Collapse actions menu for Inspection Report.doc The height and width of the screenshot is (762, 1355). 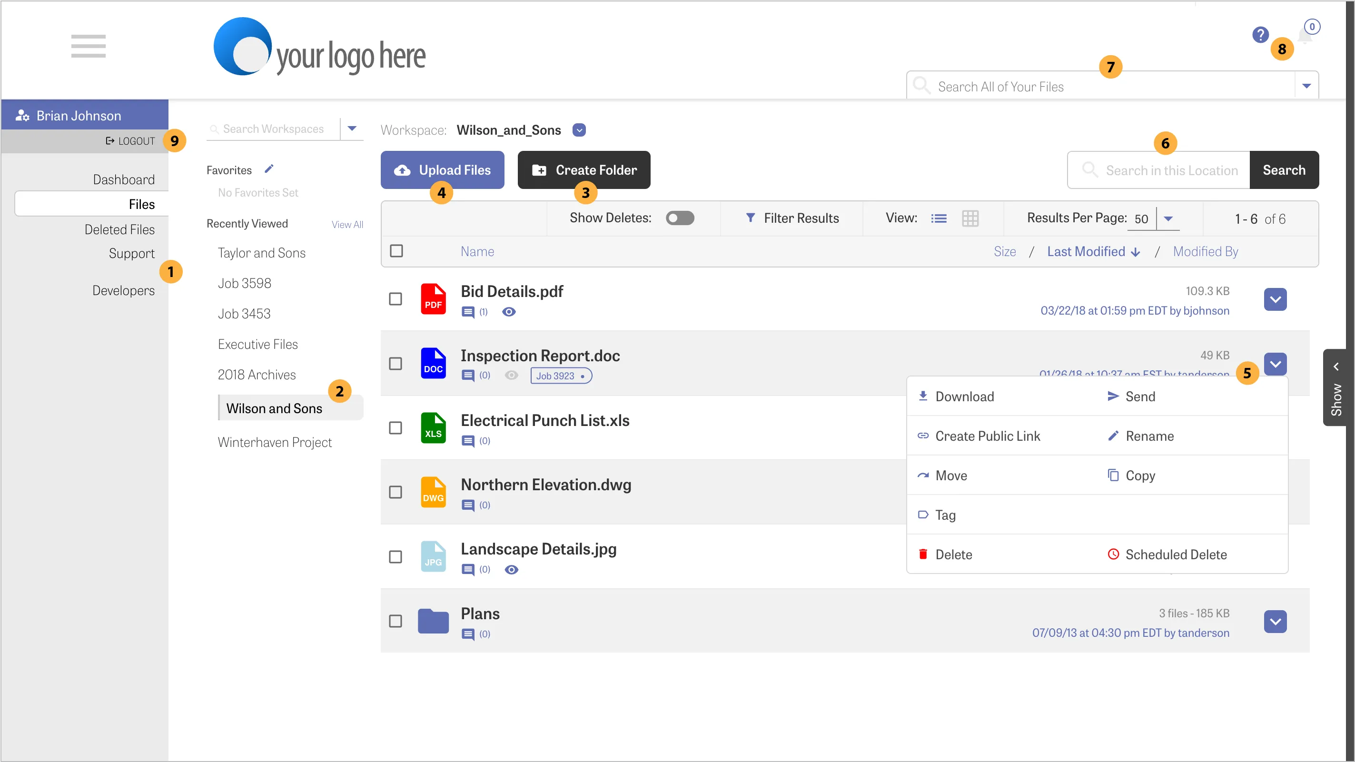[1275, 364]
